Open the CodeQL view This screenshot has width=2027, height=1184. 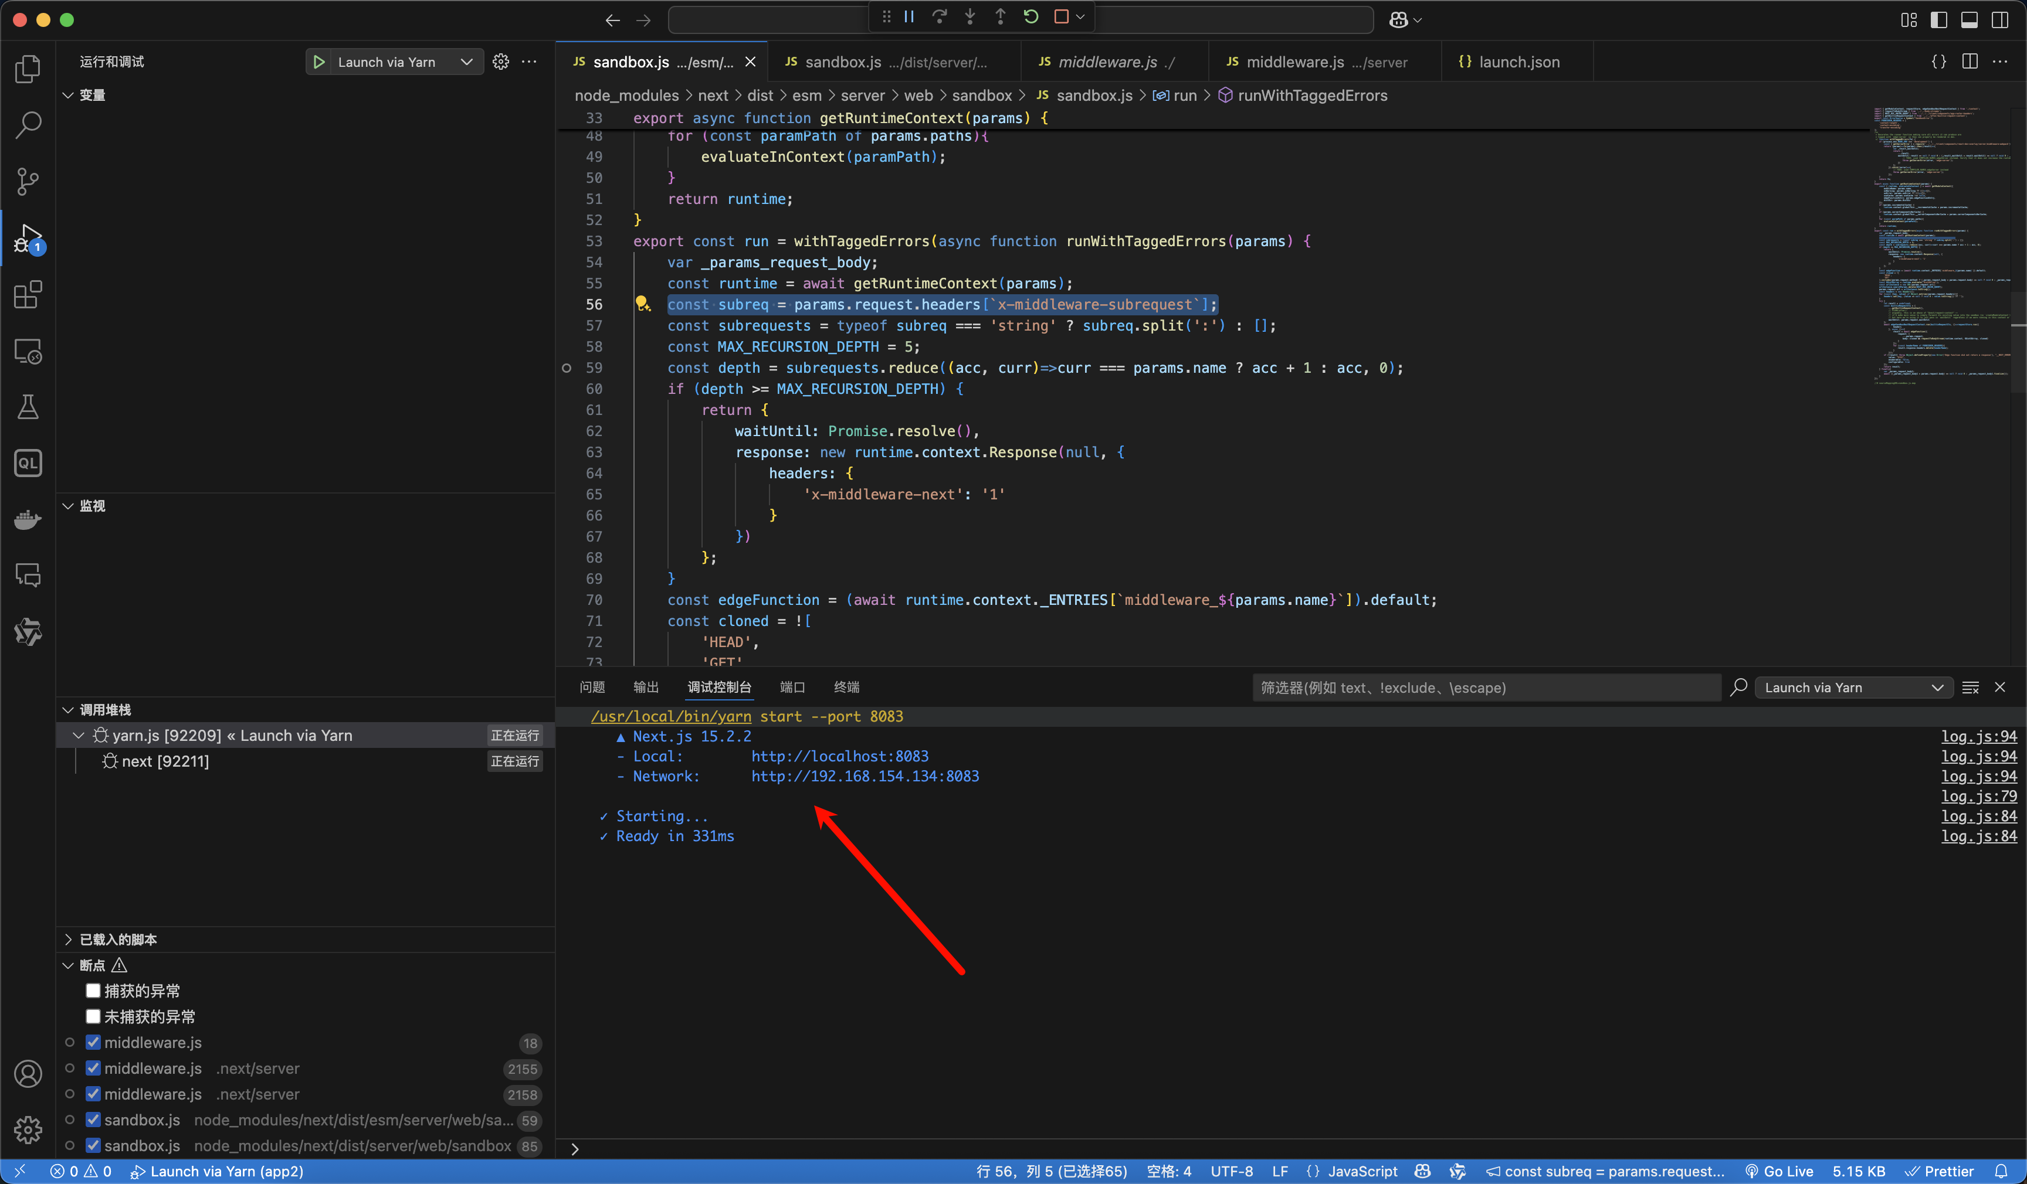28,463
